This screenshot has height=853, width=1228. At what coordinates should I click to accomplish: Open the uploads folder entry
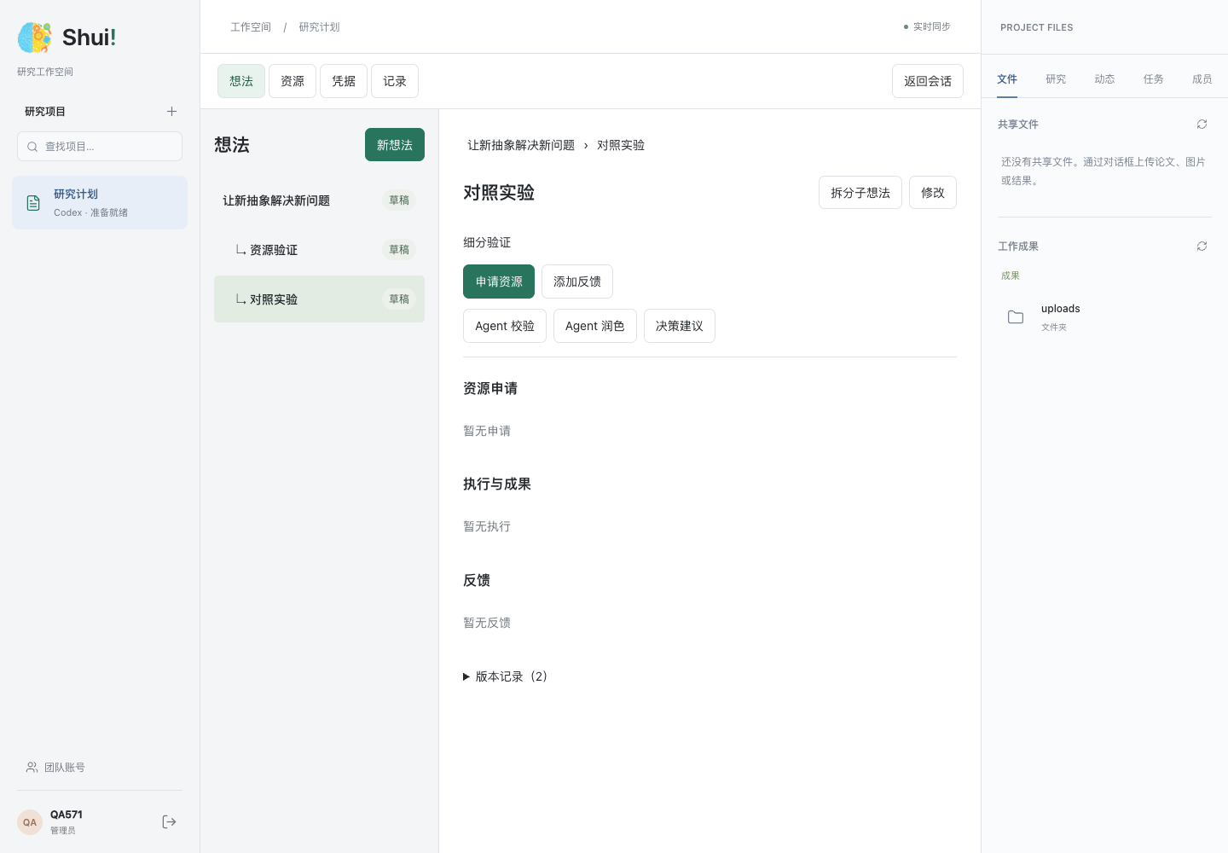[x=1104, y=317]
